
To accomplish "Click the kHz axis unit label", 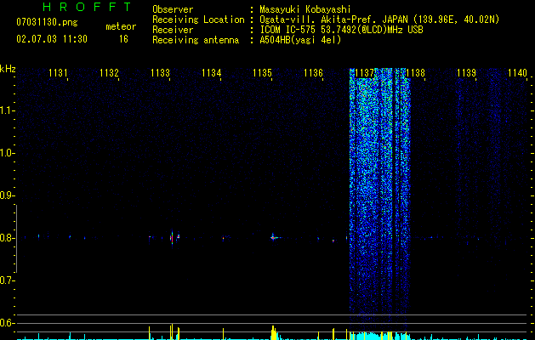I will (x=8, y=69).
